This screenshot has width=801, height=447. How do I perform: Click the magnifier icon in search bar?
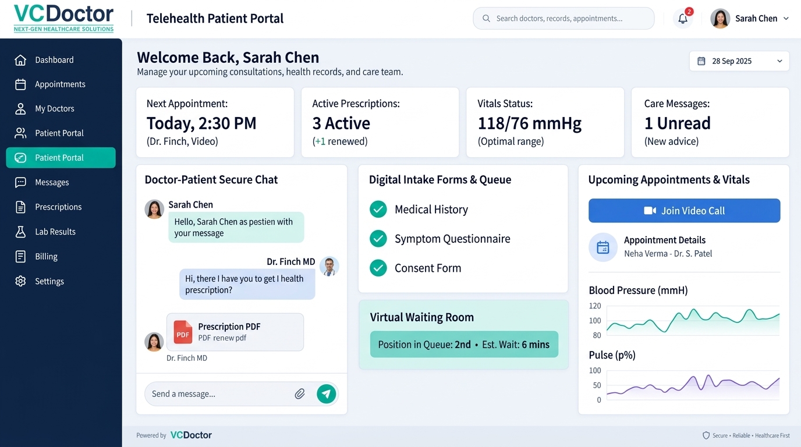click(486, 19)
